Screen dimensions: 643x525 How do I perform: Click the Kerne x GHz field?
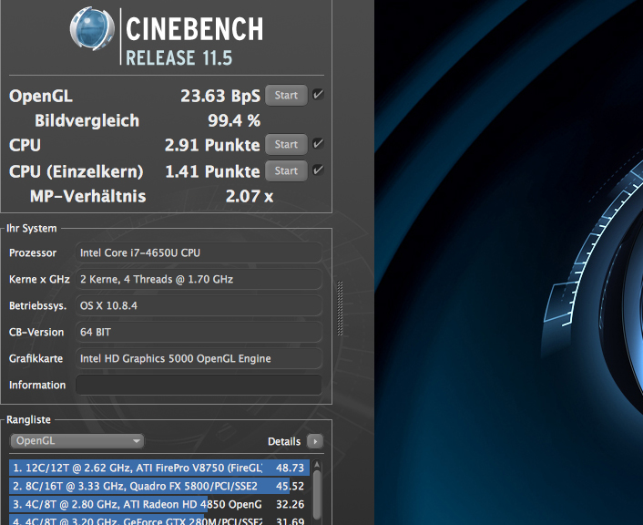pos(199,279)
